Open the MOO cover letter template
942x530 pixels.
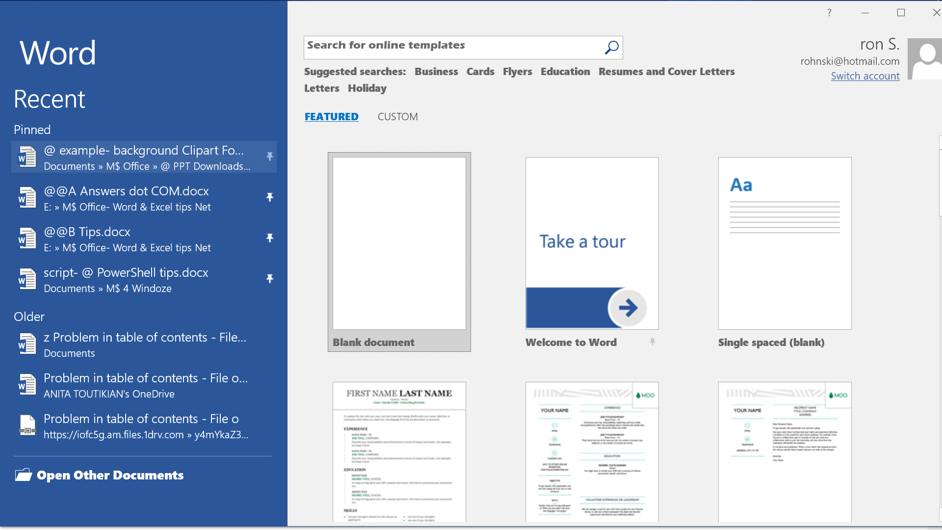click(785, 452)
